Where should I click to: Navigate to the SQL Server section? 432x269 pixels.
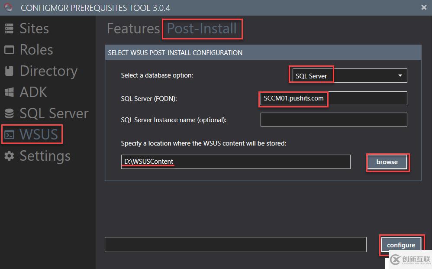54,113
